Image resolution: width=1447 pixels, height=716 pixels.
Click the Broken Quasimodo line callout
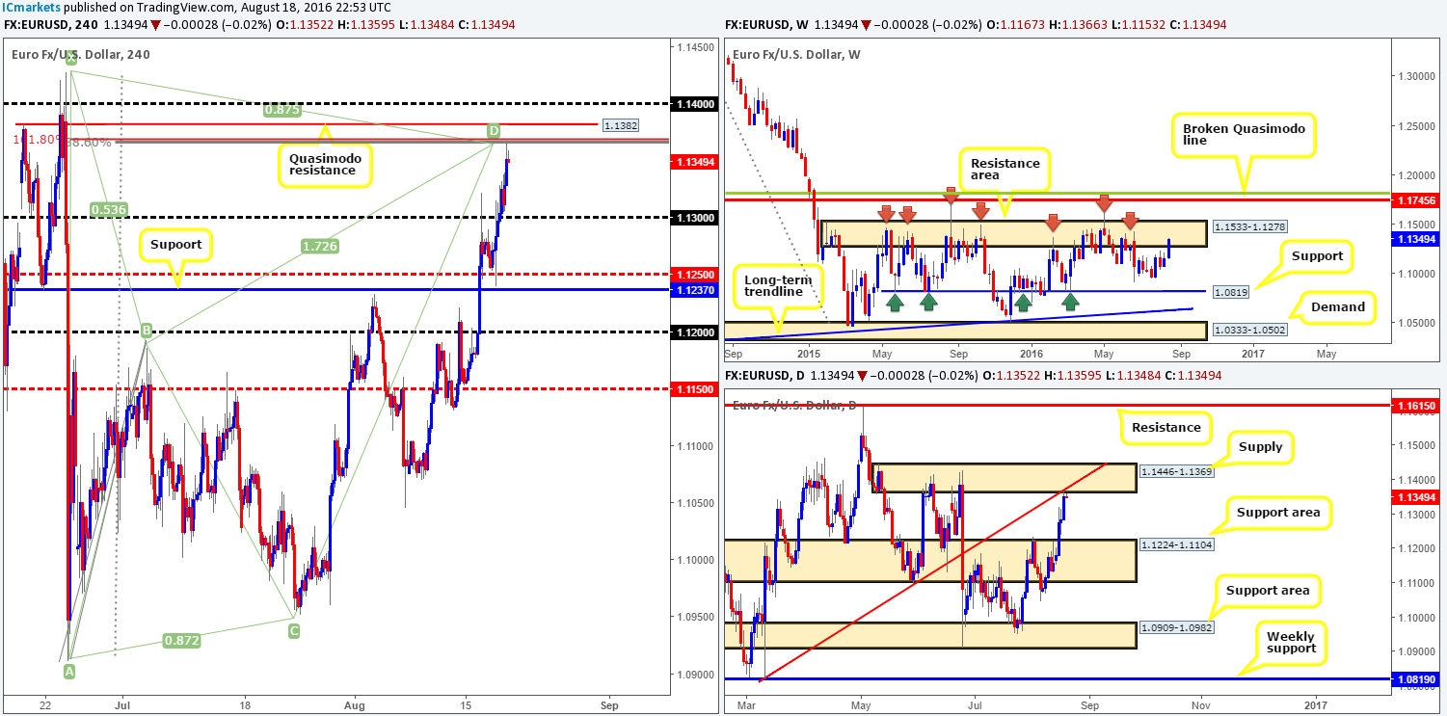pos(1246,134)
